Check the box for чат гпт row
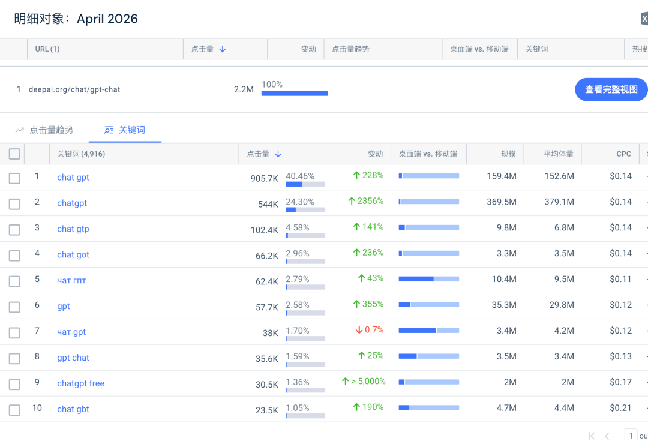648x441 pixels. click(x=14, y=281)
